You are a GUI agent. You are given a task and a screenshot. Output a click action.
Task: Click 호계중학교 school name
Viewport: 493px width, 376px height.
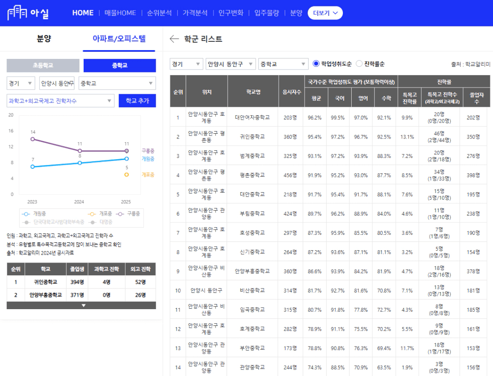[x=253, y=329]
